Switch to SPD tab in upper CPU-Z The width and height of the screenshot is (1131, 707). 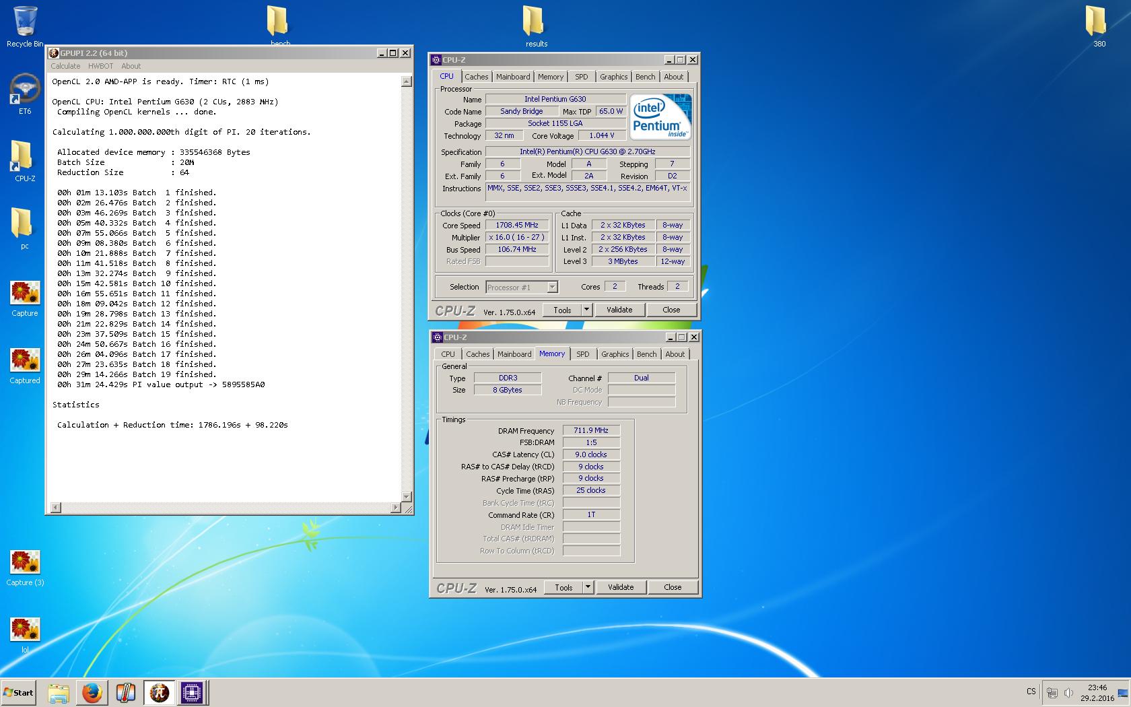click(x=582, y=77)
